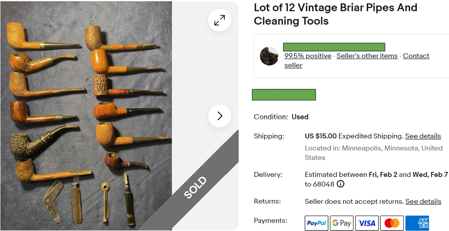Click the Google Pay payment icon
449x231 pixels.
click(x=342, y=223)
